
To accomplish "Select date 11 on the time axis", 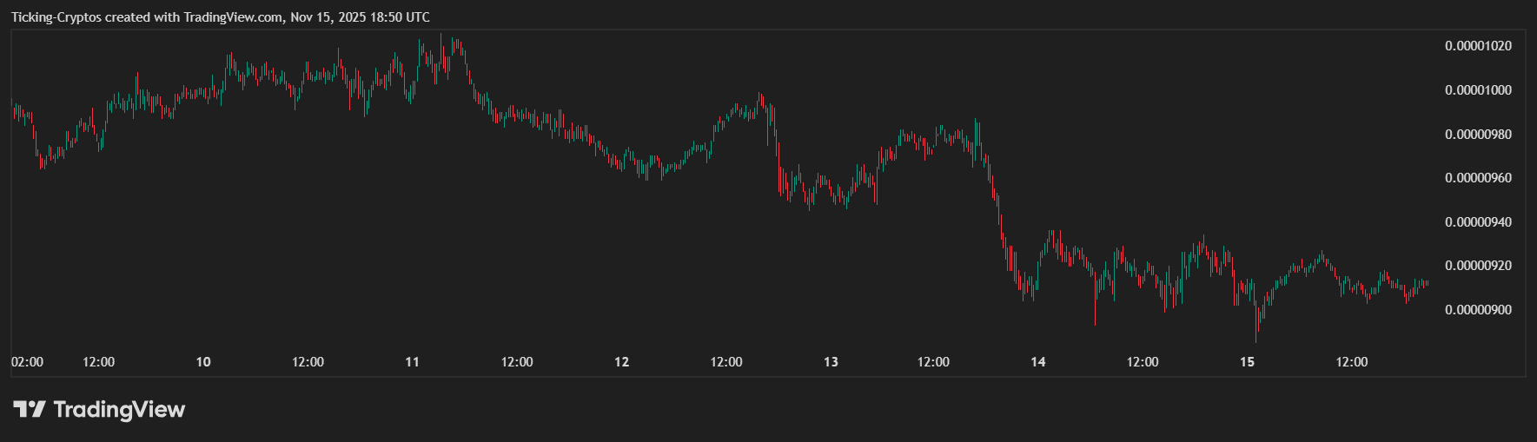I will pos(413,362).
